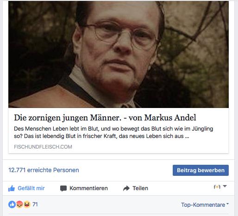Screen dimensions: 238x216
Task: Click the speech bubble icon beside Kommentieren
Action: pos(63,188)
